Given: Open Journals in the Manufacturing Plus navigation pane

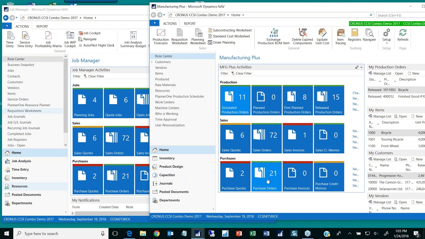Looking at the screenshot, I should point(183,183).
